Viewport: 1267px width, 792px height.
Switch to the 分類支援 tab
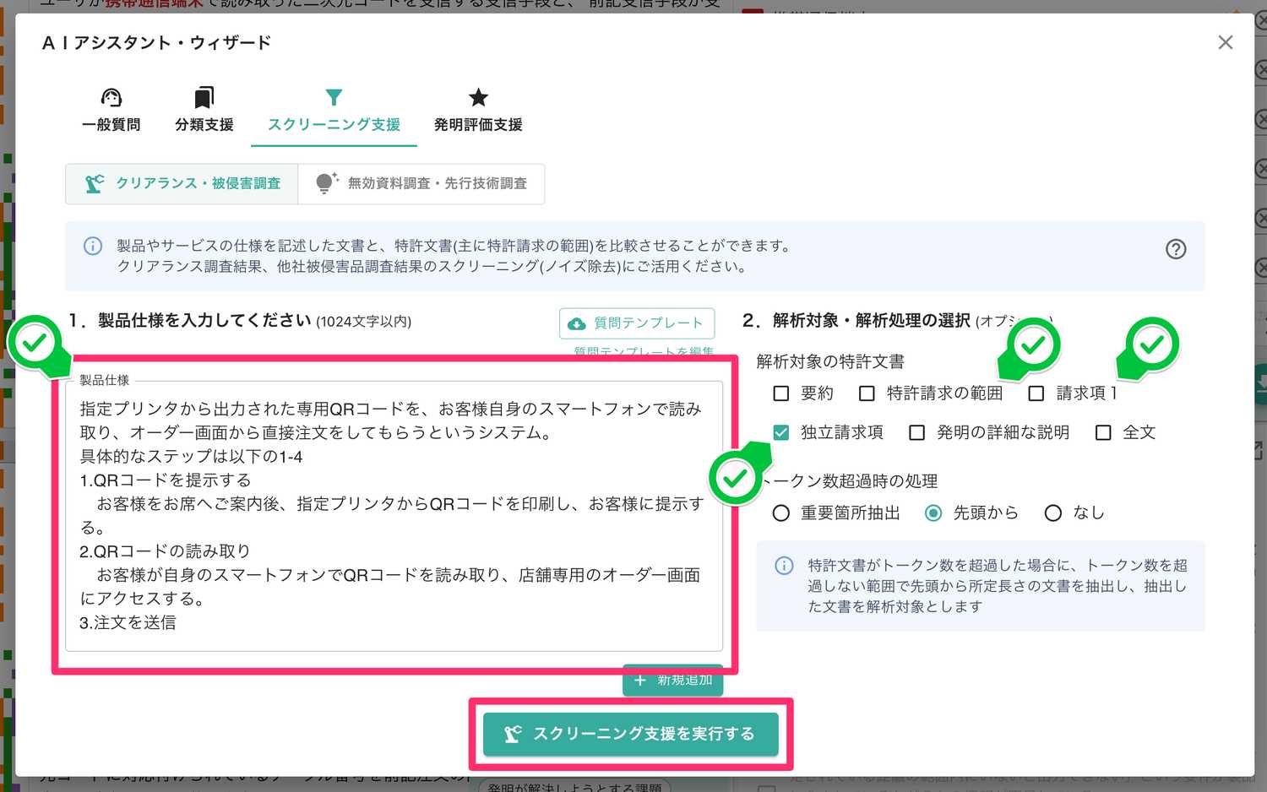tap(204, 111)
